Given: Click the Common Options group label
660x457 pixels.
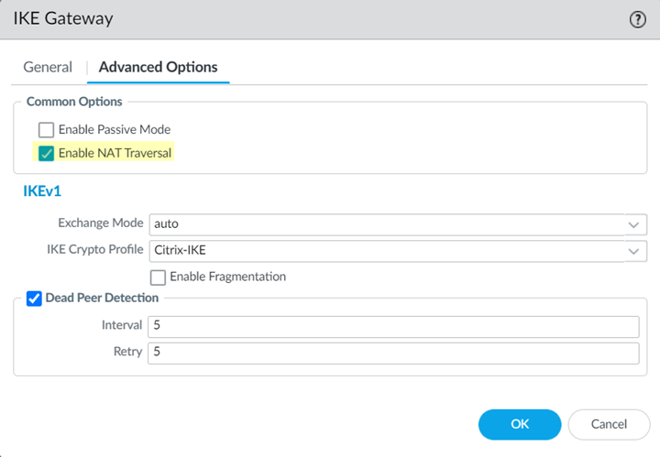Looking at the screenshot, I should coord(74,102).
